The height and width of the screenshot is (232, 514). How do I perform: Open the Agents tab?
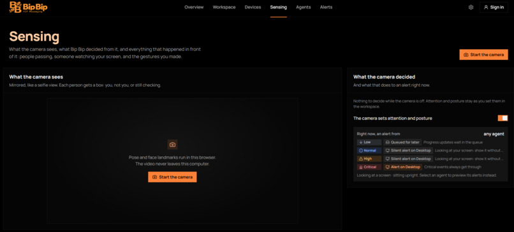[x=303, y=7]
